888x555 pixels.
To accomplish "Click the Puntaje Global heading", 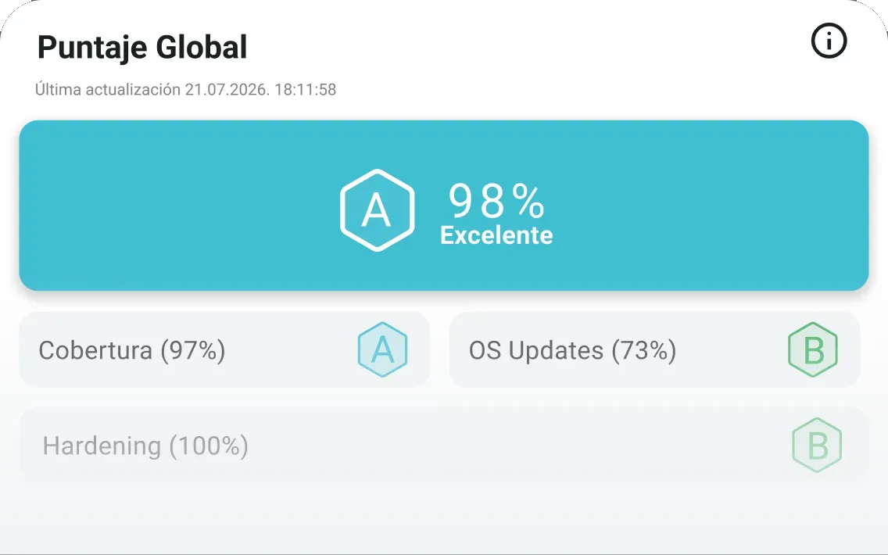I will point(142,47).
